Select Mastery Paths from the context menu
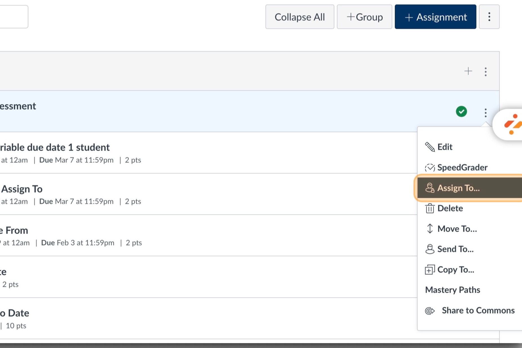Image resolution: width=522 pixels, height=348 pixels. point(453,290)
